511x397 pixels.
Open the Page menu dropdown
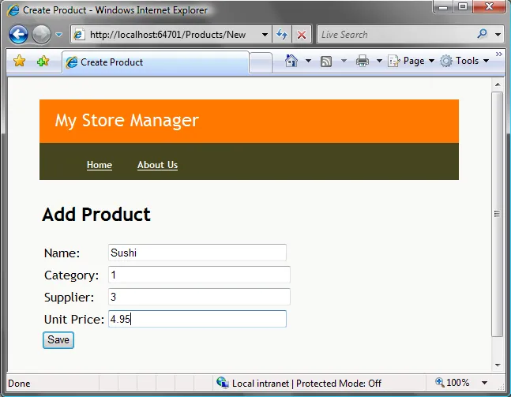(x=411, y=61)
